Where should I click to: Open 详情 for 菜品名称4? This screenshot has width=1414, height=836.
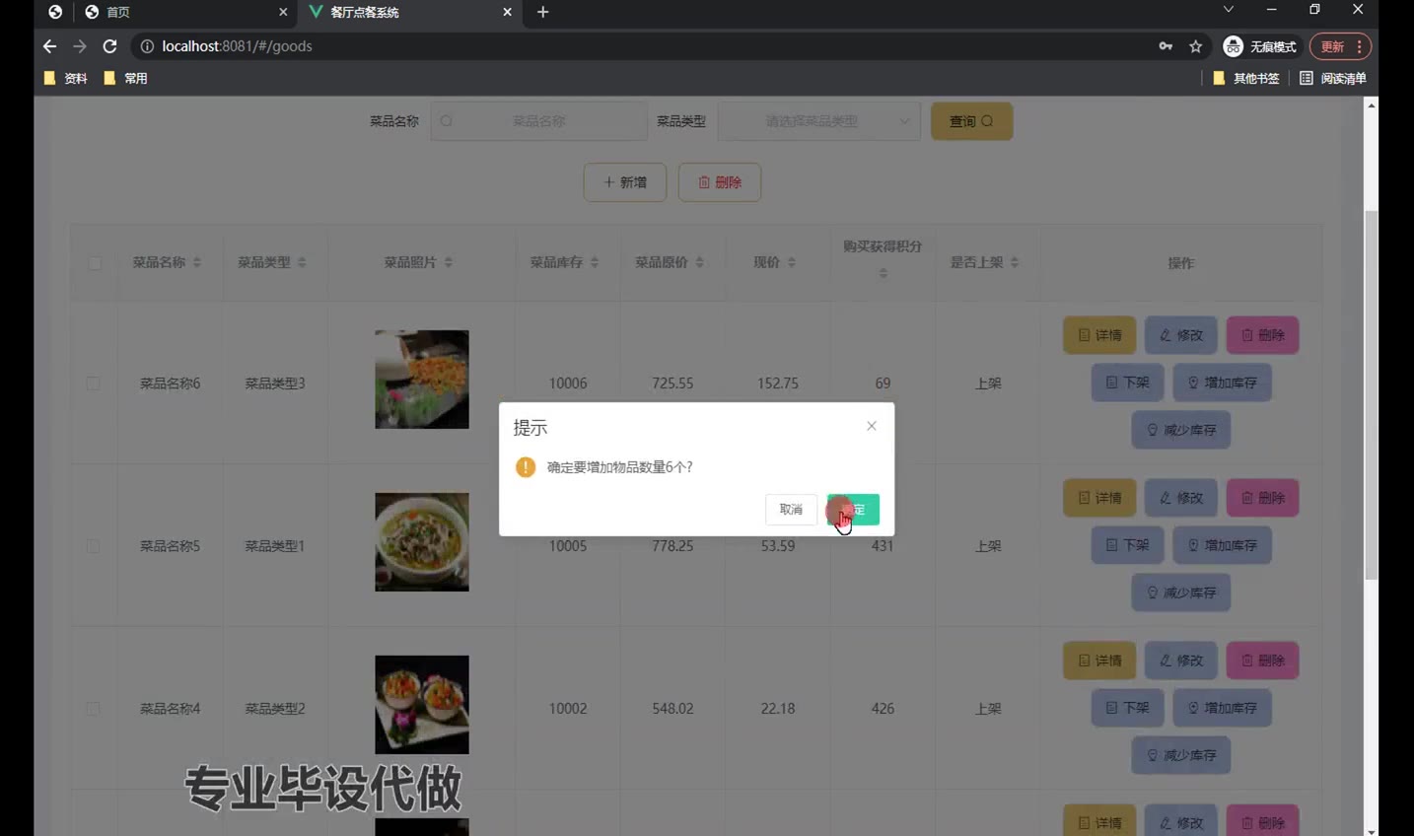point(1099,661)
